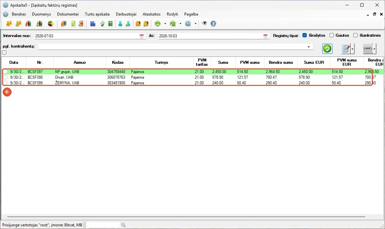Click the 'Kodas' column header
Screen dimensions: 385x229
118,62
